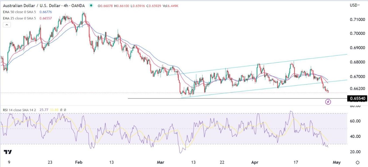Click the closing price C0.65929 value
The height and width of the screenshot is (167, 368).
coord(154,5)
